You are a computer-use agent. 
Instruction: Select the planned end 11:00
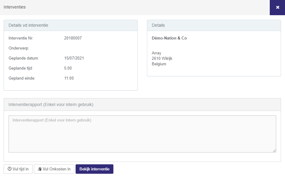[x=69, y=78]
